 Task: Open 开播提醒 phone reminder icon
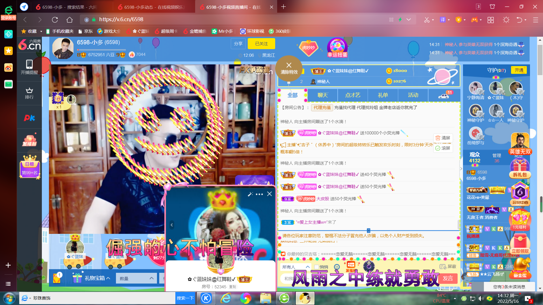click(29, 67)
